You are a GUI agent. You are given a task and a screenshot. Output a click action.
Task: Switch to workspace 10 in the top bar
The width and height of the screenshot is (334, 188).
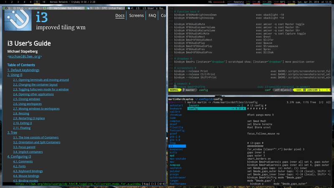pyautogui.click(x=44, y=2)
